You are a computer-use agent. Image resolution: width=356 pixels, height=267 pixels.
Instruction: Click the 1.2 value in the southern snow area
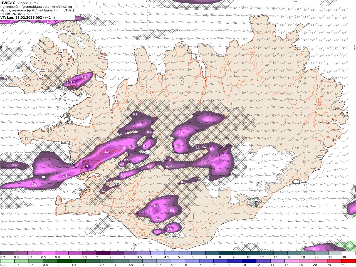point(157,219)
